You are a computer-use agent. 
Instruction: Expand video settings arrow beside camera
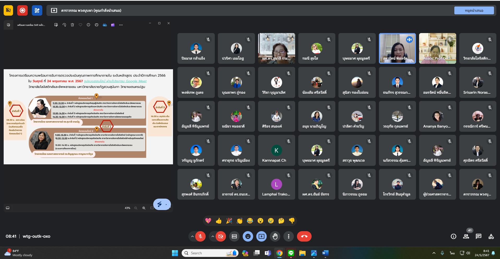coord(213,236)
